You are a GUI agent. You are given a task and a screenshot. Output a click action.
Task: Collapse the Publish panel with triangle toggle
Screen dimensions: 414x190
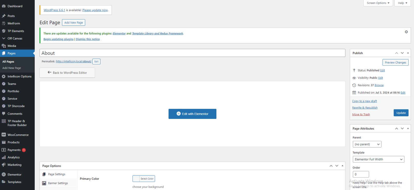click(x=408, y=53)
